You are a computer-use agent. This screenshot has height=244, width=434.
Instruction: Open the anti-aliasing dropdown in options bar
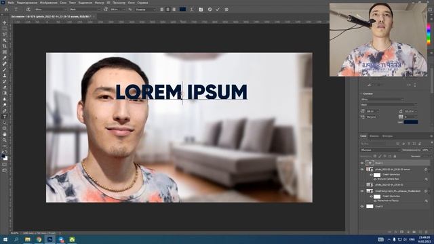146,9
